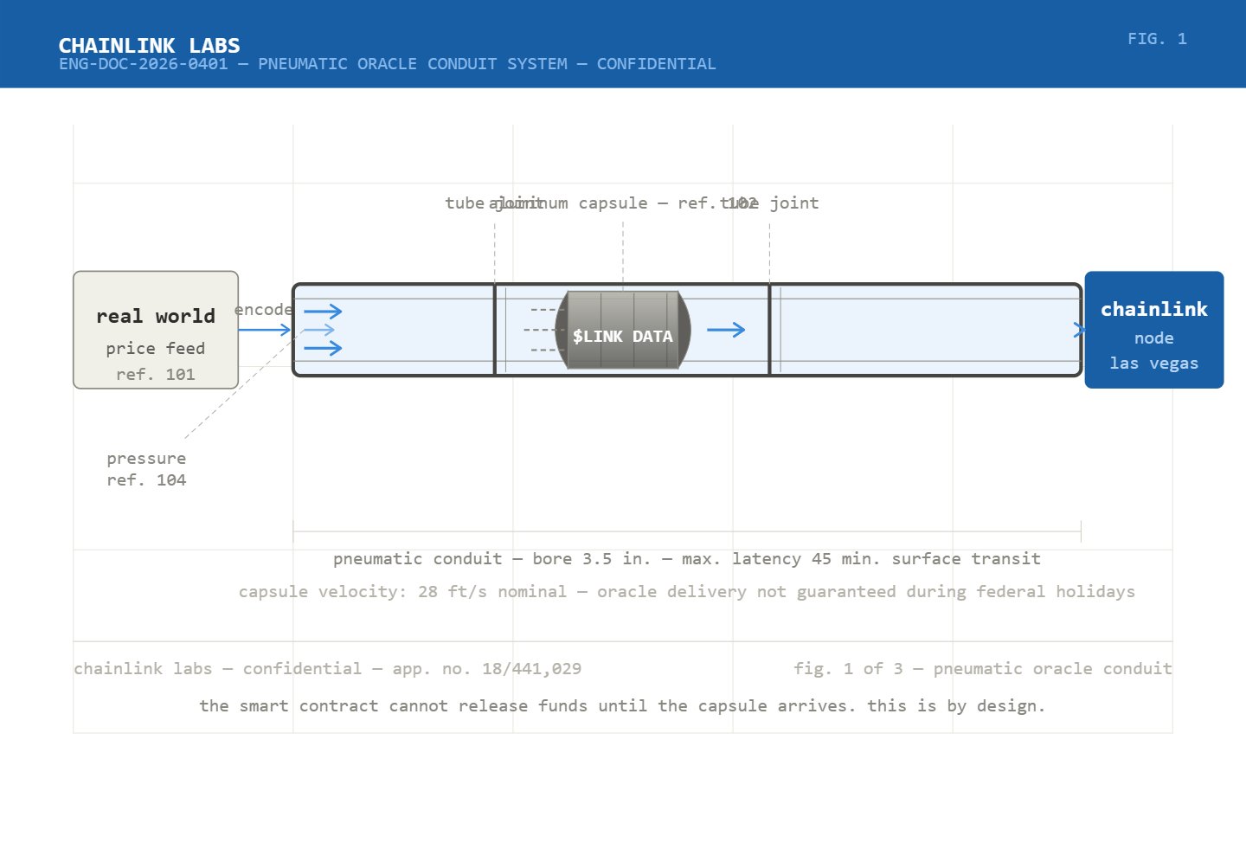1246x862 pixels.
Task: Select the "$LINK DATA" capsule
Action: point(623,330)
